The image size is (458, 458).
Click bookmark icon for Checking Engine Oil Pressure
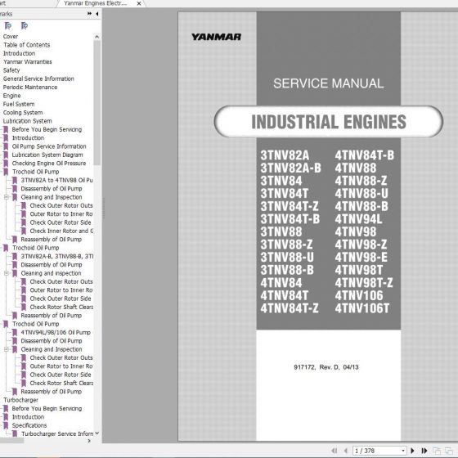6,164
